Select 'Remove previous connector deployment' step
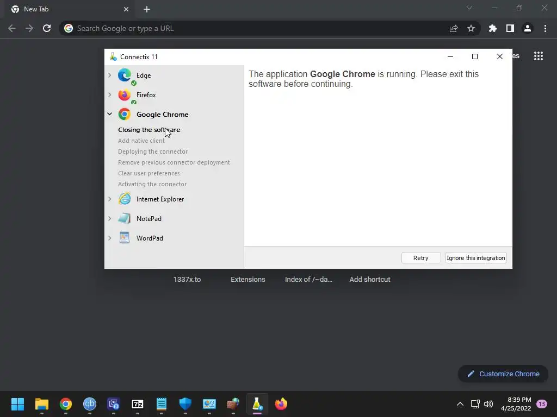The height and width of the screenshot is (417, 557). coord(174,162)
